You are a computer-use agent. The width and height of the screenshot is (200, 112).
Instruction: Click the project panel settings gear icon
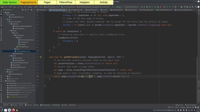click(x=32, y=10)
